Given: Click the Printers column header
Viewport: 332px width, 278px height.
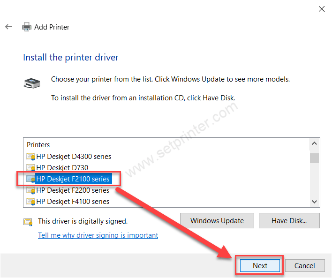Looking at the screenshot, I should tap(38, 145).
